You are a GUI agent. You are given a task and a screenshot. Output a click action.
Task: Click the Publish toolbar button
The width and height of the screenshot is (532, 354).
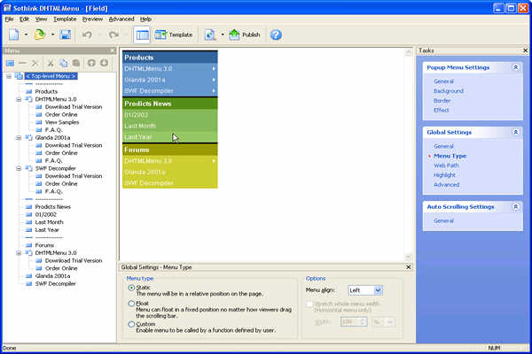(245, 35)
